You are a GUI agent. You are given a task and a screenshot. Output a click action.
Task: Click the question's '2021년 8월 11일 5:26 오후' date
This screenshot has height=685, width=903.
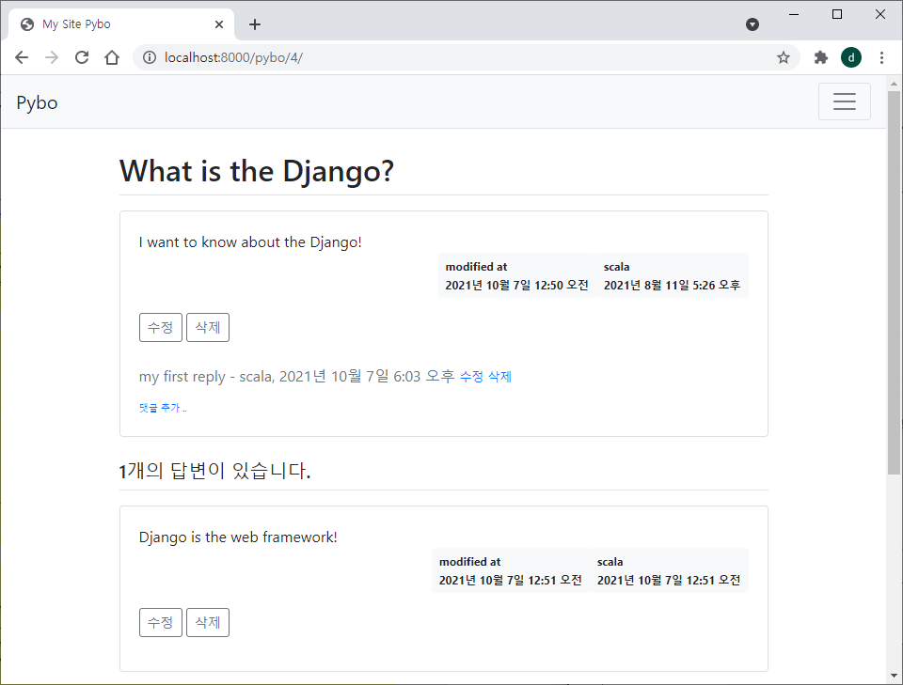pos(672,286)
